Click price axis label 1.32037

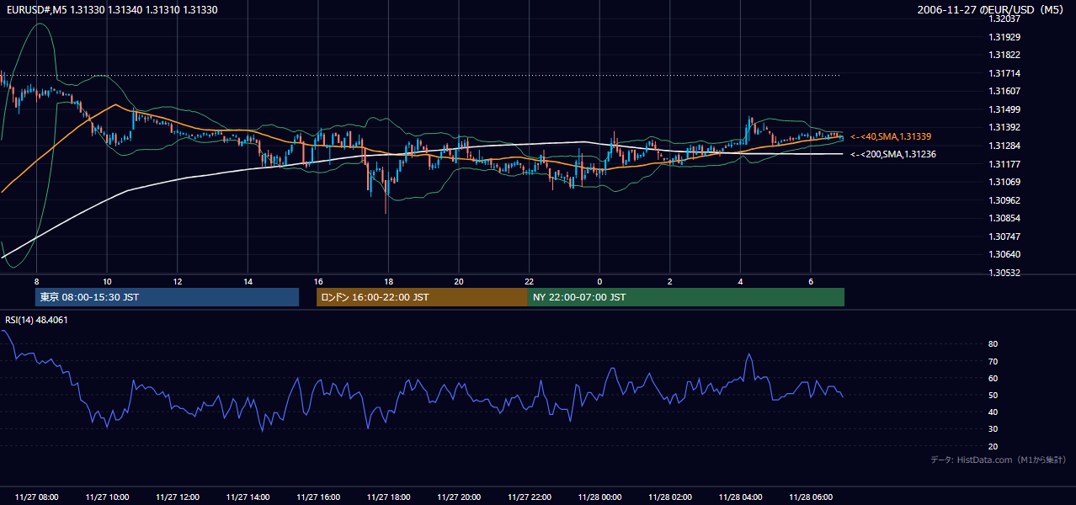(x=1004, y=19)
